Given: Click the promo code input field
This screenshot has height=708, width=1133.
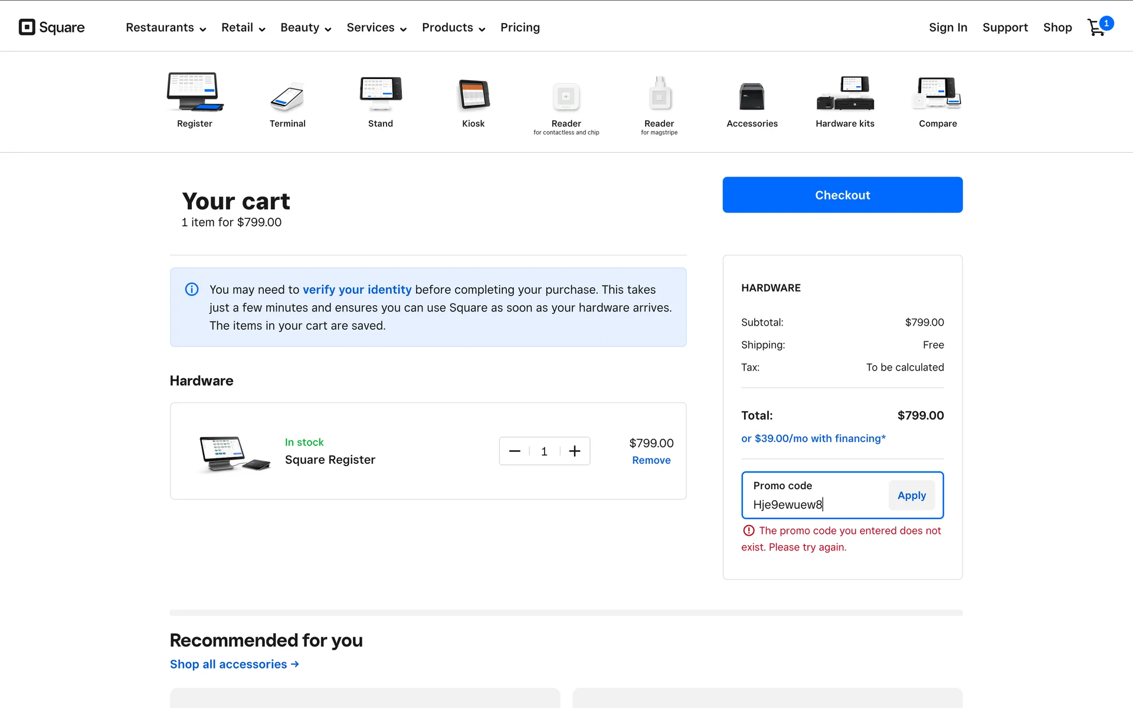Looking at the screenshot, I should tap(814, 504).
